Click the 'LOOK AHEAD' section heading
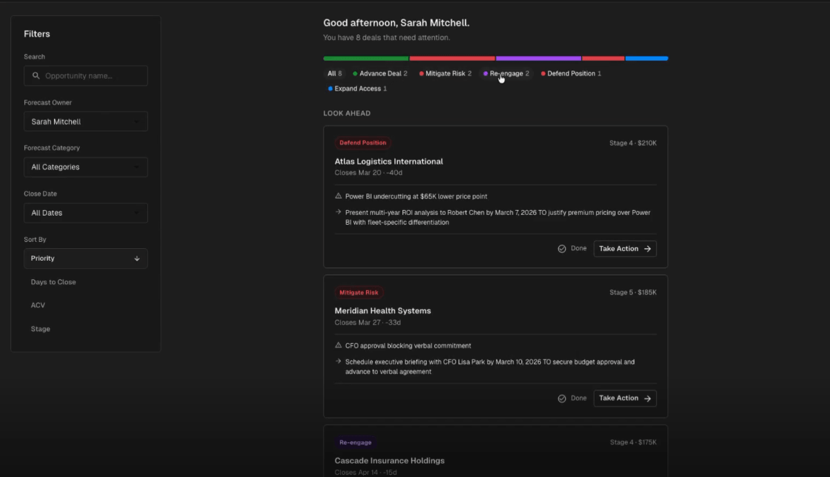 347,113
